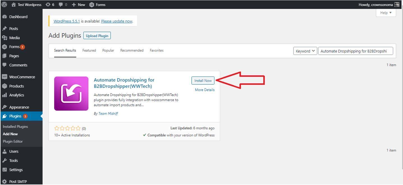
Task: Expand the Help dropdown tab
Action: click(386, 13)
